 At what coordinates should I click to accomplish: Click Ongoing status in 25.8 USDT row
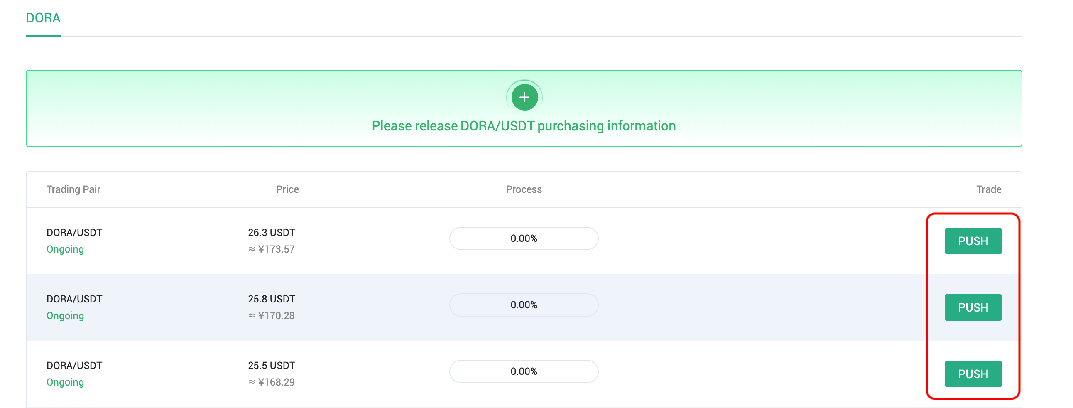pyautogui.click(x=65, y=316)
